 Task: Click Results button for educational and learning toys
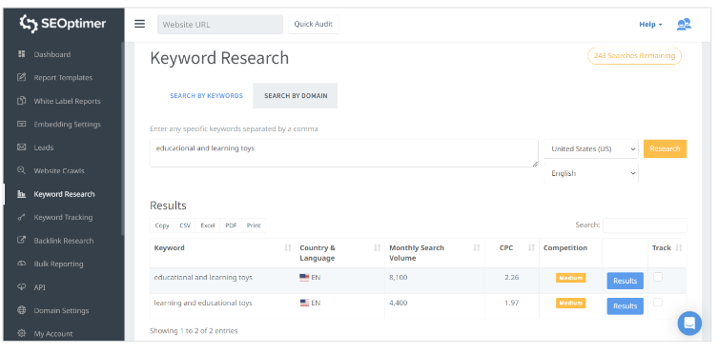[626, 281]
